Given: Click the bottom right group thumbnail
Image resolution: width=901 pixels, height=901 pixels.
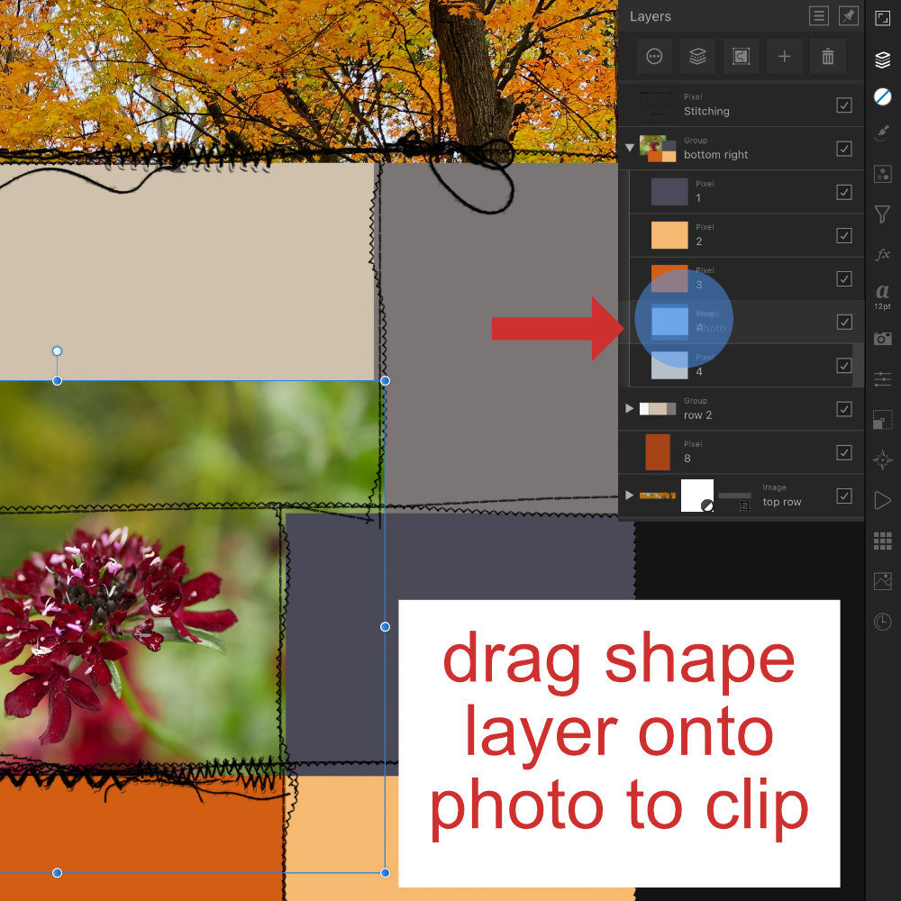Looking at the screenshot, I should pos(658,149).
